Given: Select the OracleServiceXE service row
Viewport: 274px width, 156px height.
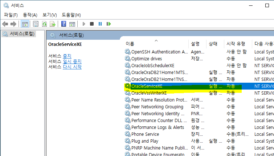Looking at the screenshot, I should pyautogui.click(x=199, y=86).
